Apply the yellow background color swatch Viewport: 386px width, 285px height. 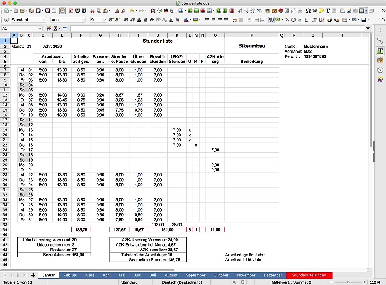[195, 20]
